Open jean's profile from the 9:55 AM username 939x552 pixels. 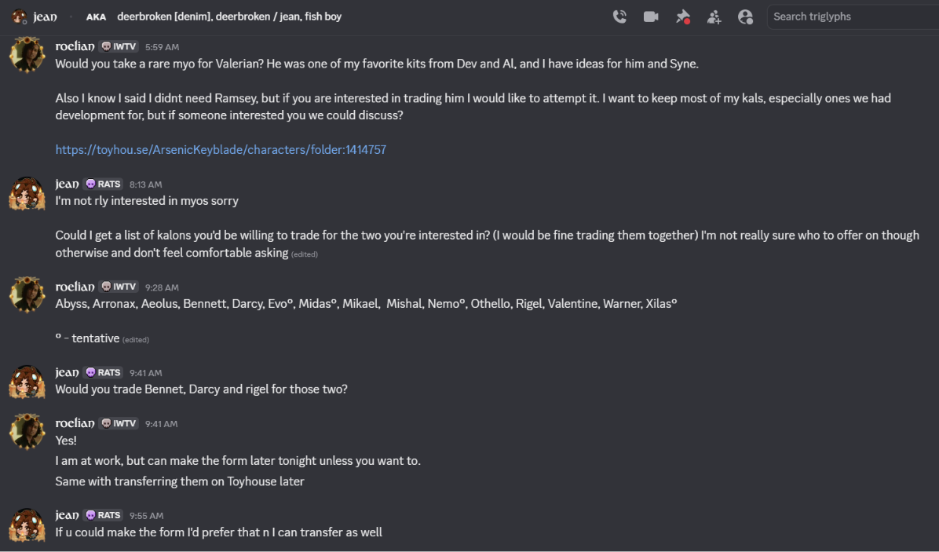point(67,515)
